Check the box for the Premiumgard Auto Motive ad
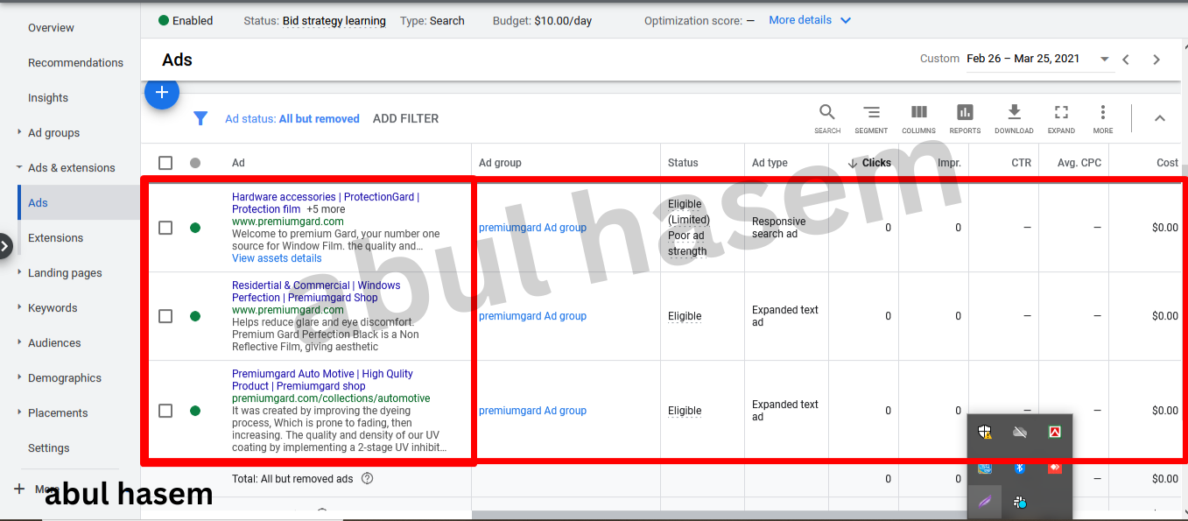This screenshot has width=1188, height=521. [165, 411]
